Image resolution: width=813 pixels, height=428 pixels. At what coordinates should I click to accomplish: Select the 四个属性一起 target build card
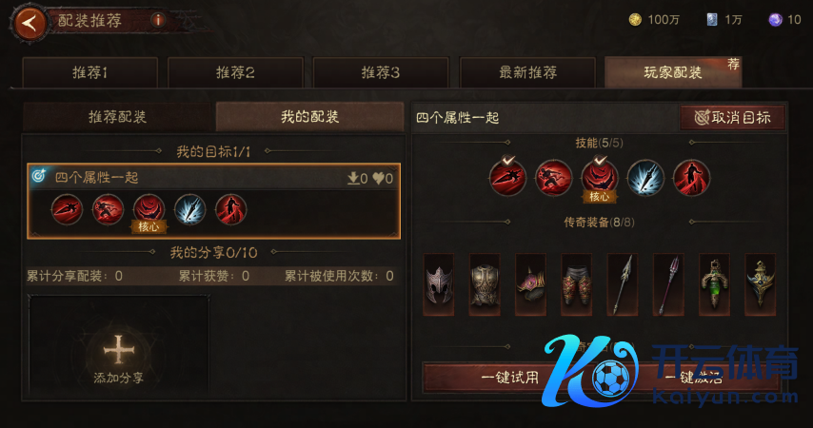coord(213,201)
